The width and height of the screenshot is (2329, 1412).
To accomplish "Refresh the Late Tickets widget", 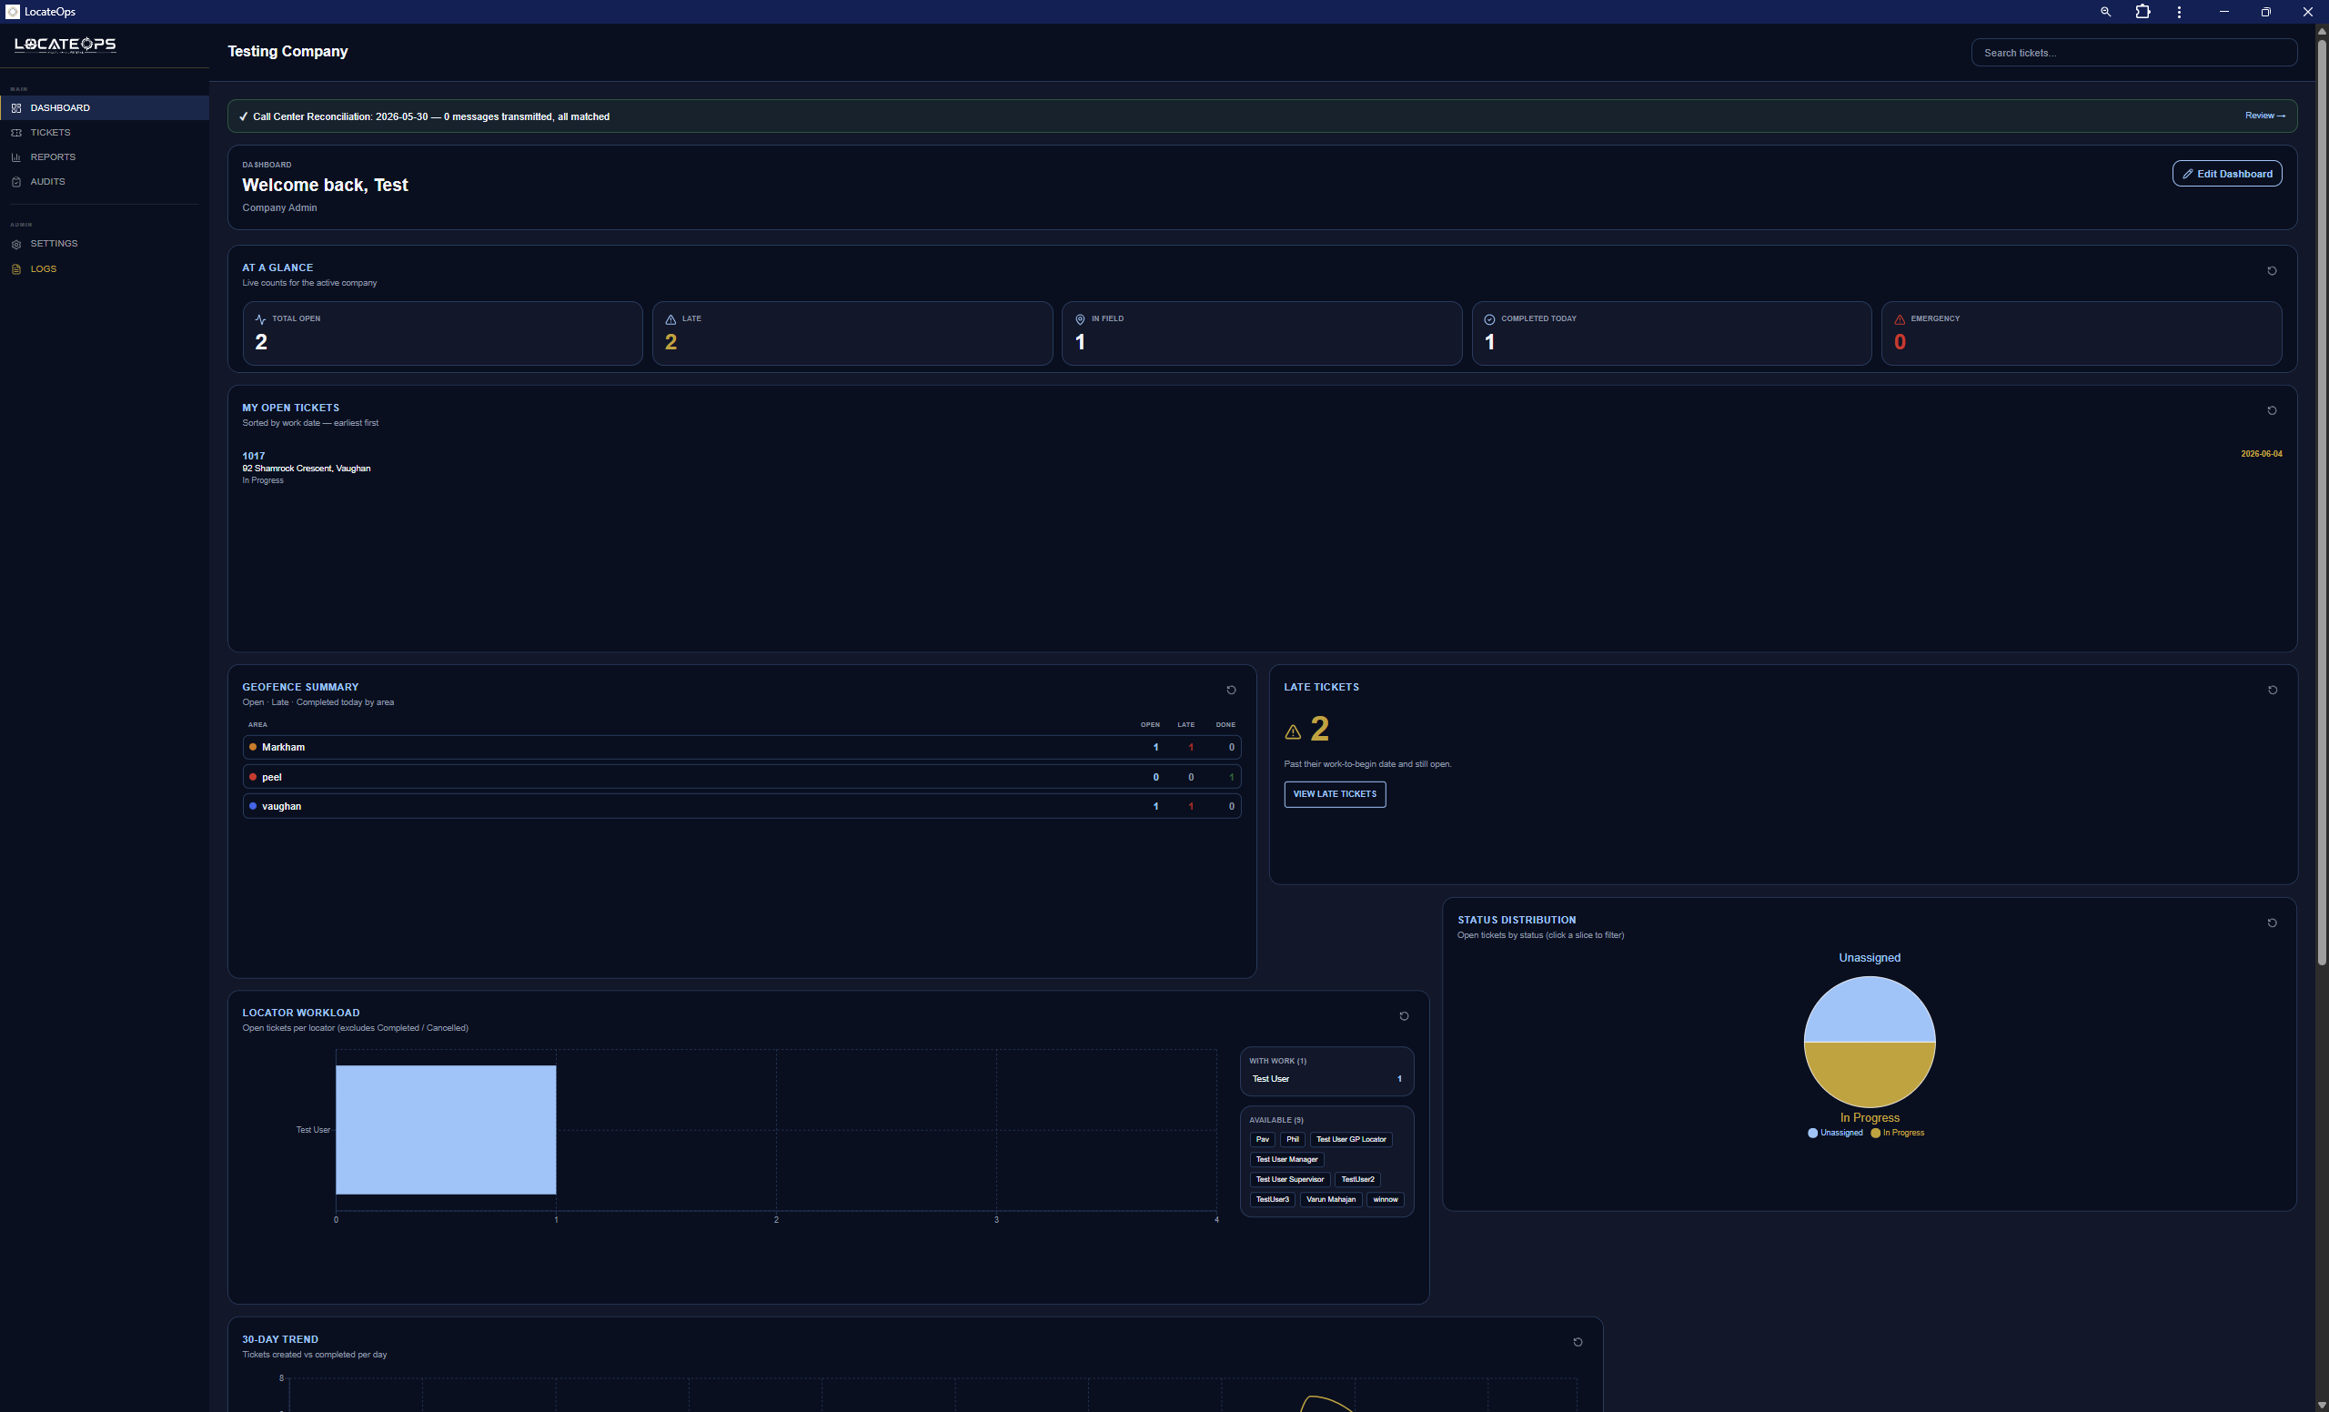I will 2272,690.
